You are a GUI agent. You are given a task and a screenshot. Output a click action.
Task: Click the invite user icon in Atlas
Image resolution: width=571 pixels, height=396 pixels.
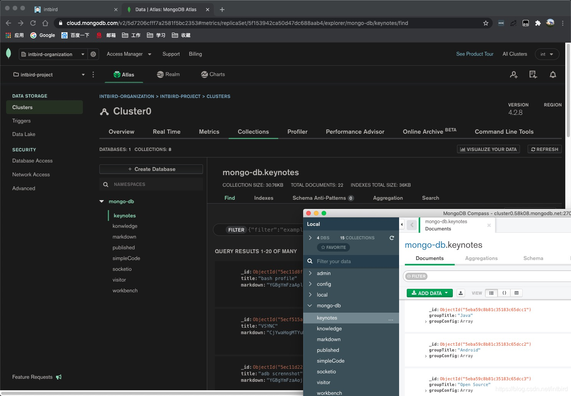coord(514,75)
